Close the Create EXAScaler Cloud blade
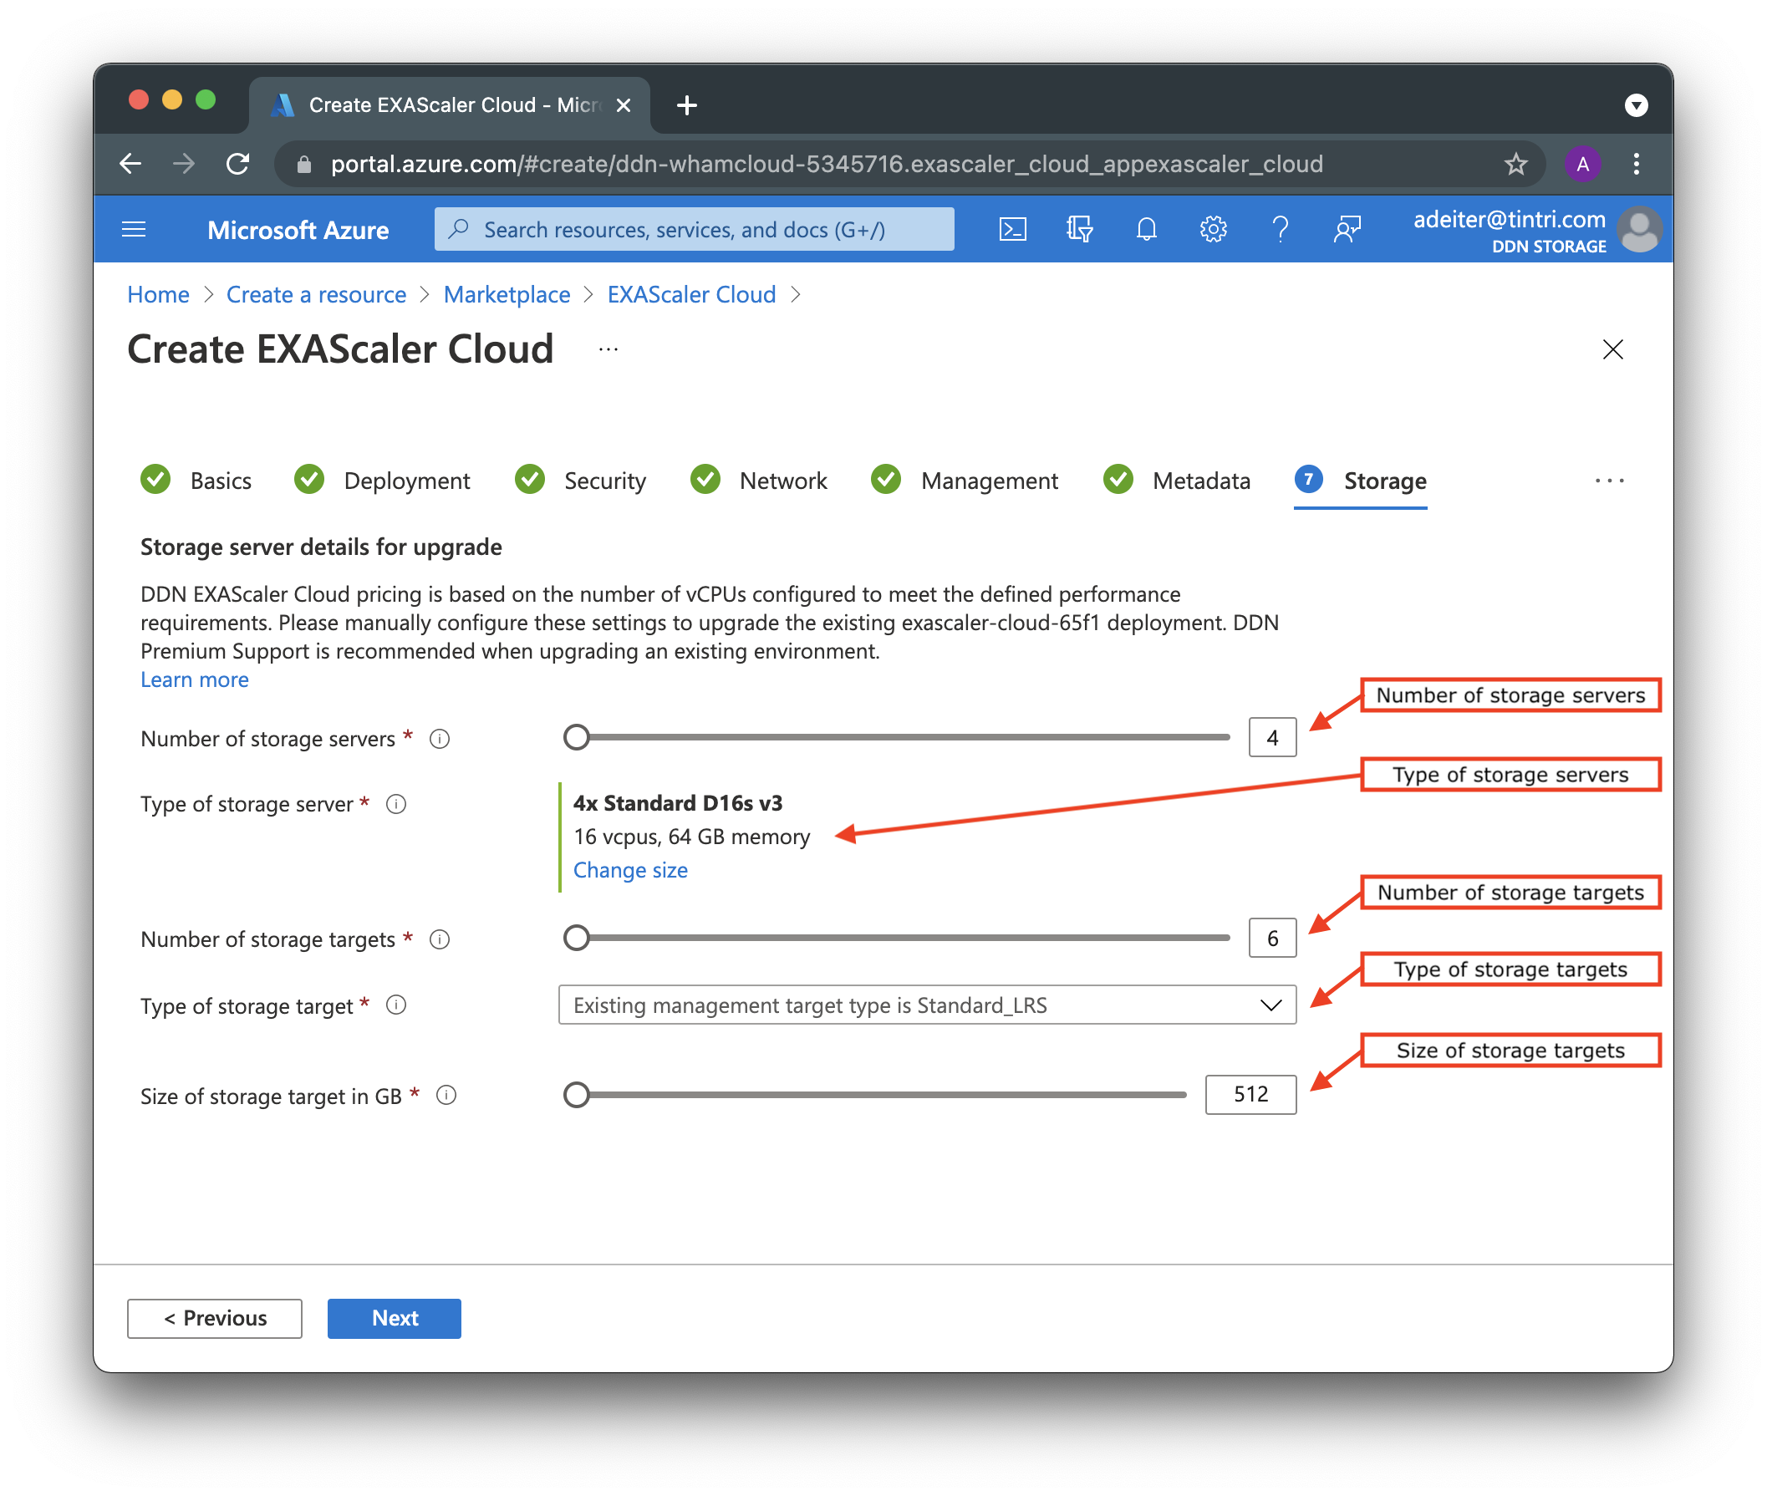The image size is (1767, 1496). click(x=1612, y=349)
